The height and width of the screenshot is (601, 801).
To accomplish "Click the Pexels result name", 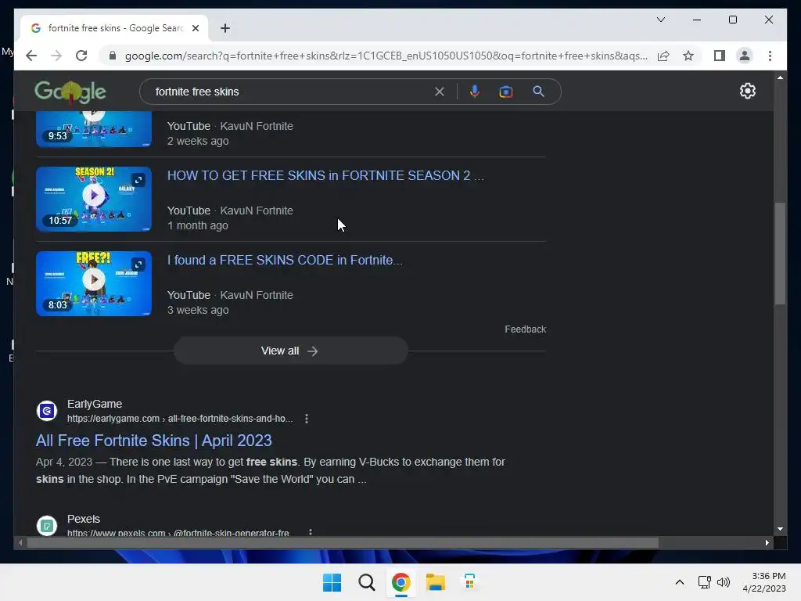I will [83, 519].
